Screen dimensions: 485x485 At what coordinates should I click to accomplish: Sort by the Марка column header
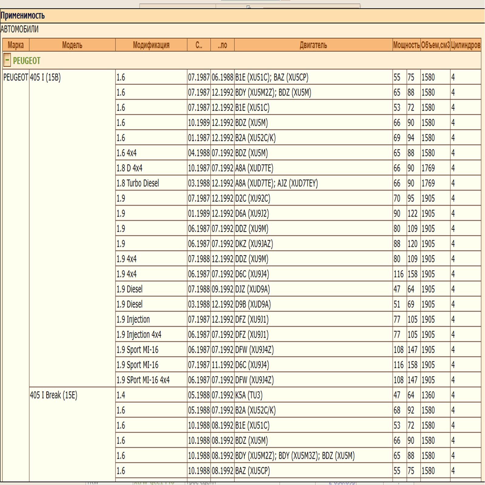pos(16,45)
